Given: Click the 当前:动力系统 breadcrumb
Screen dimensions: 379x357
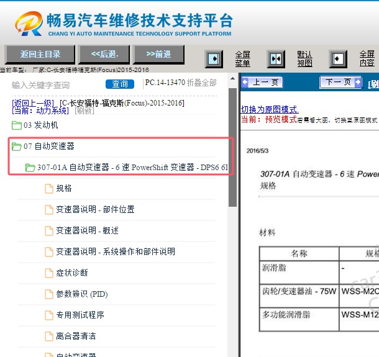Looking at the screenshot, I should point(40,111).
